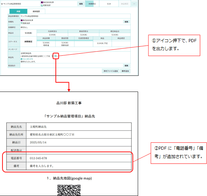
Task: Click the QR code under 納品先地図
Action: [x=69, y=190]
